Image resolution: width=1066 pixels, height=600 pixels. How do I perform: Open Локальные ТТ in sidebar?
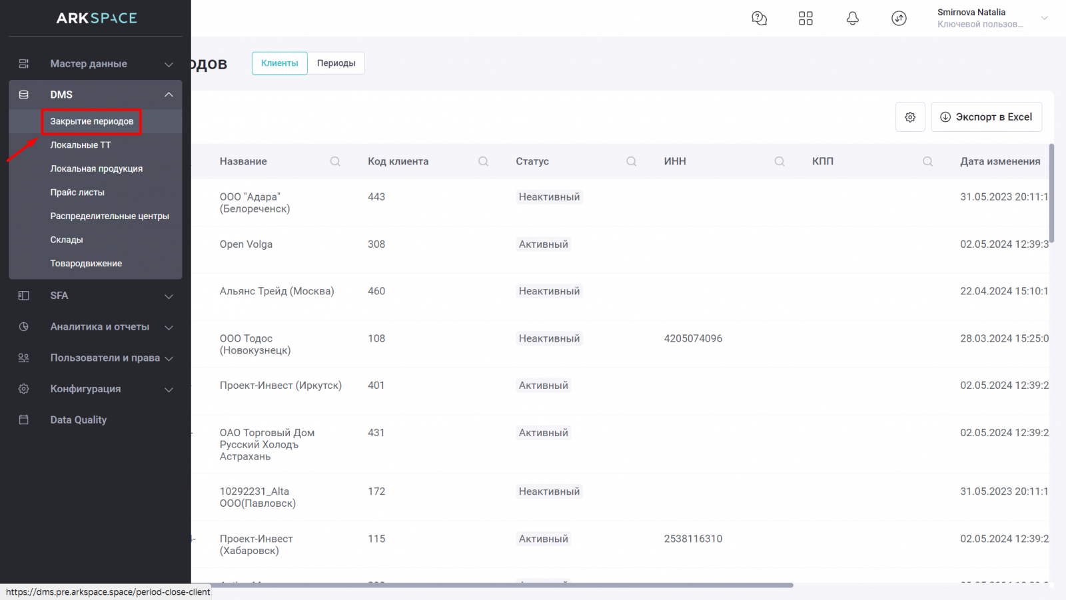[81, 145]
